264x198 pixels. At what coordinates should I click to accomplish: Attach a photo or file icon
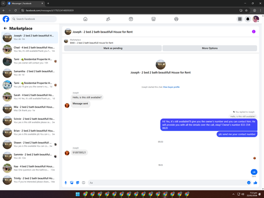coord(72,183)
